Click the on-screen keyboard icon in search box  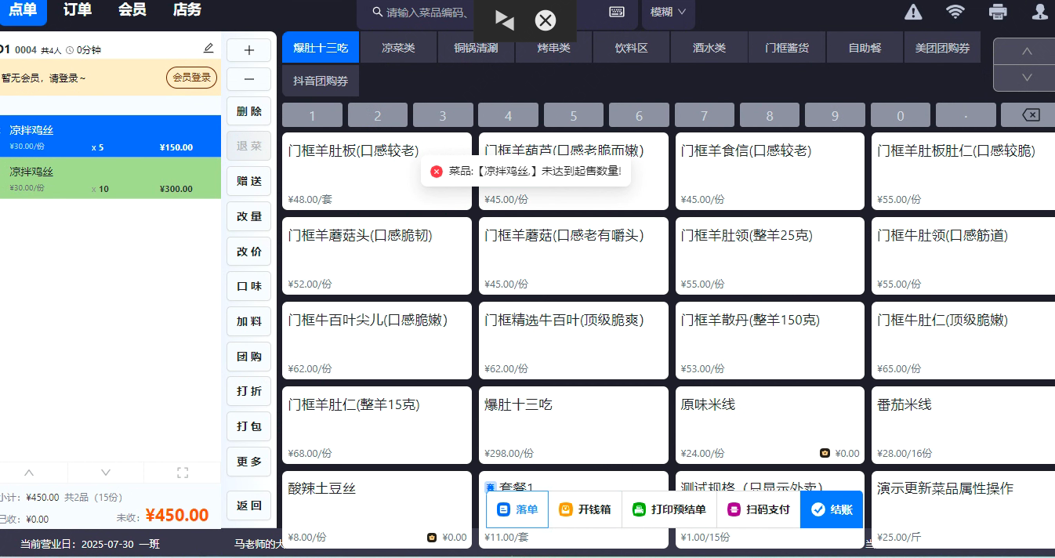(617, 12)
